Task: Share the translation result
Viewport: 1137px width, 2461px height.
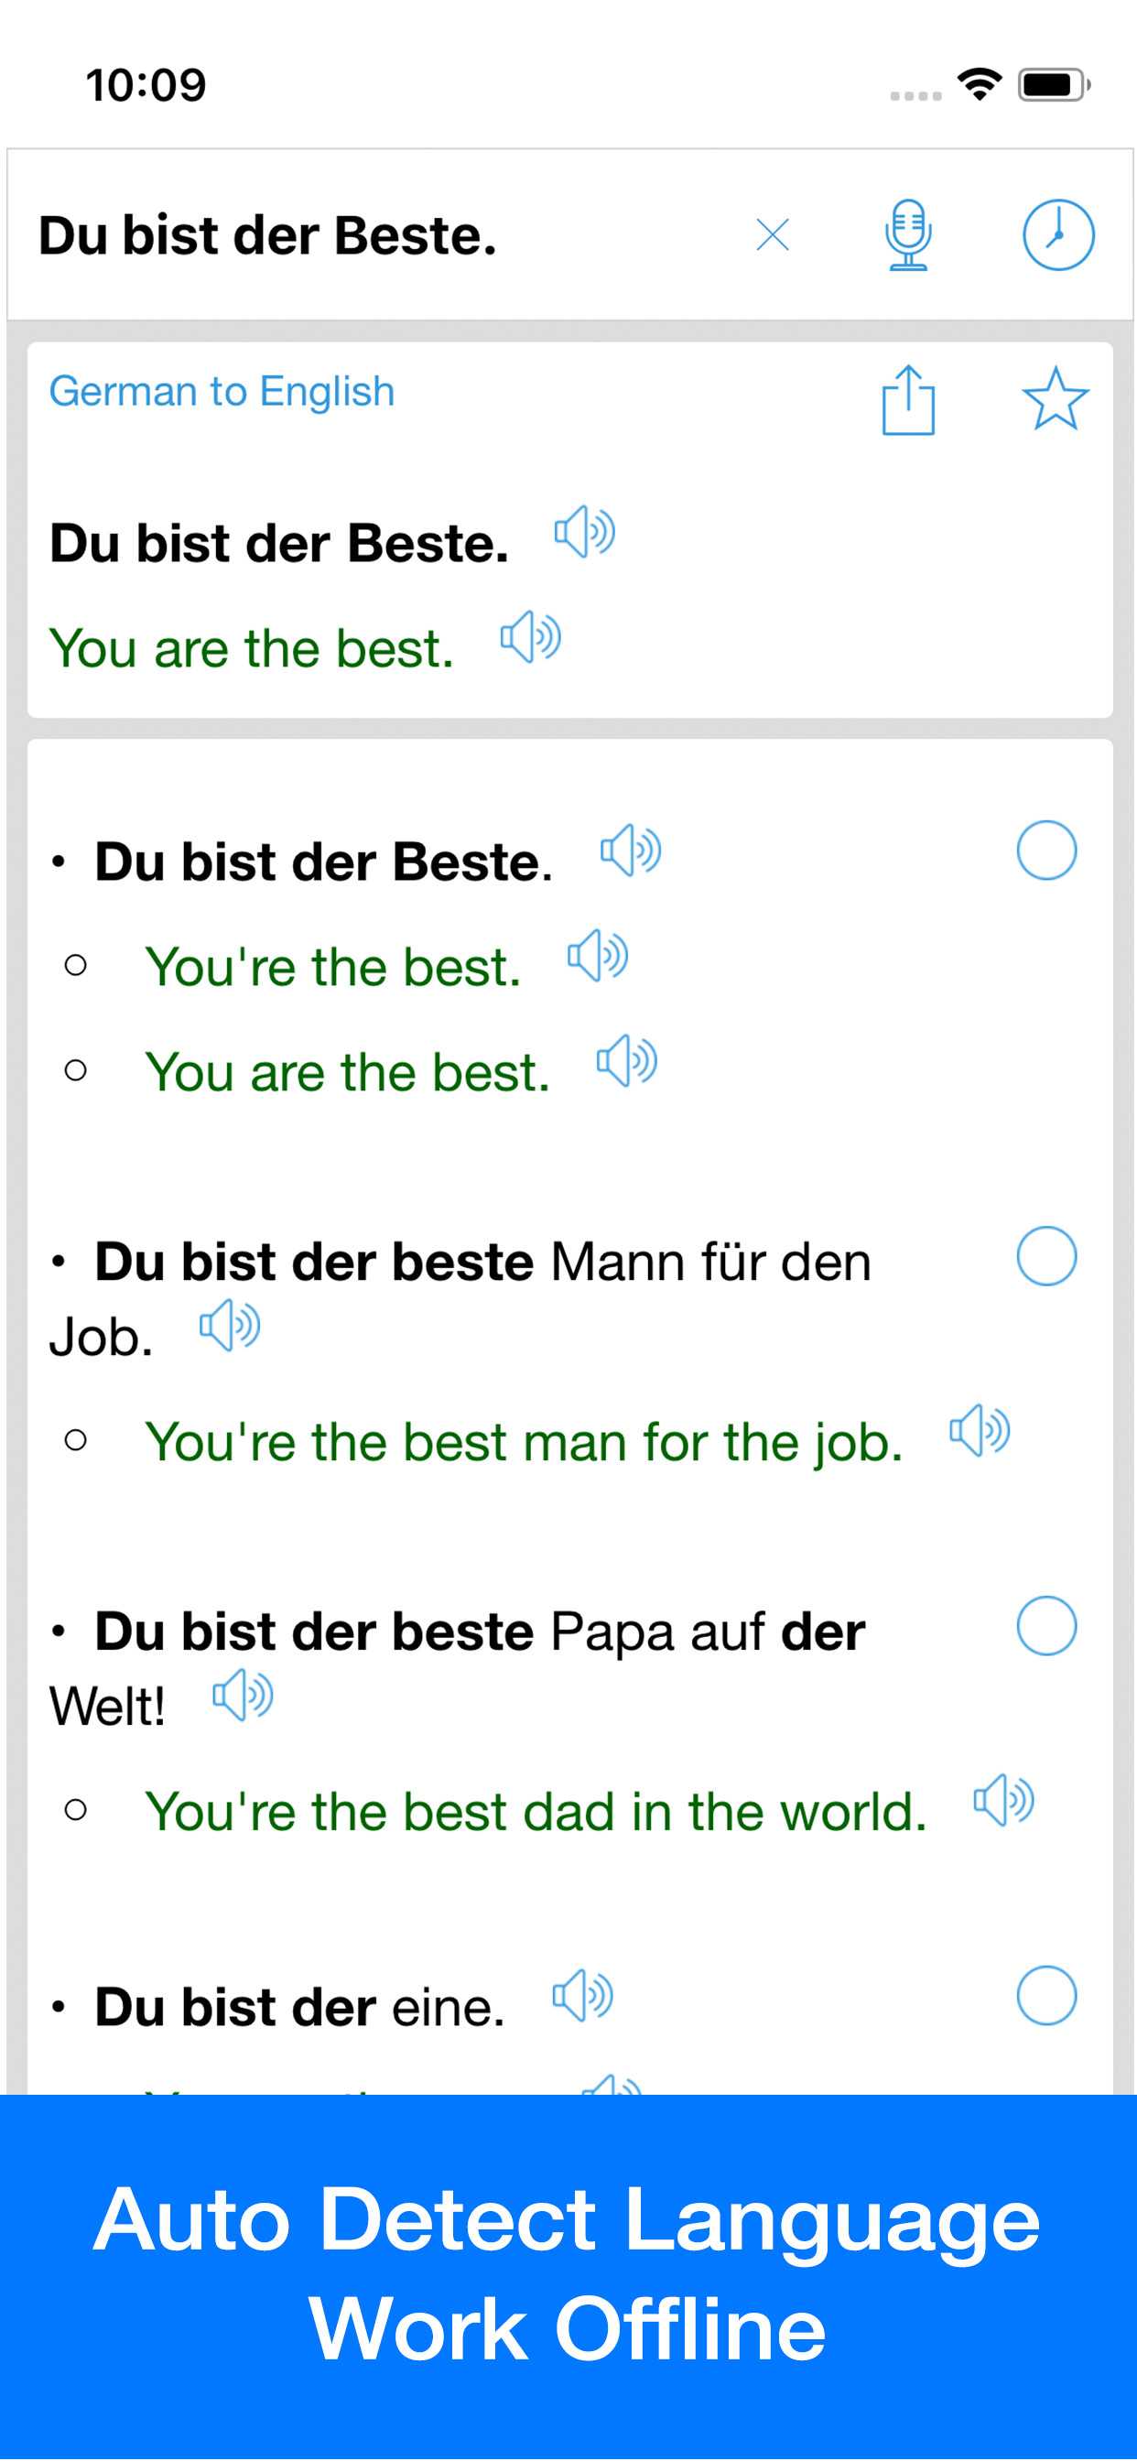Action: click(x=908, y=399)
